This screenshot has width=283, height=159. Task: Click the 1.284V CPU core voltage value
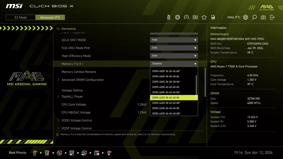142,105
